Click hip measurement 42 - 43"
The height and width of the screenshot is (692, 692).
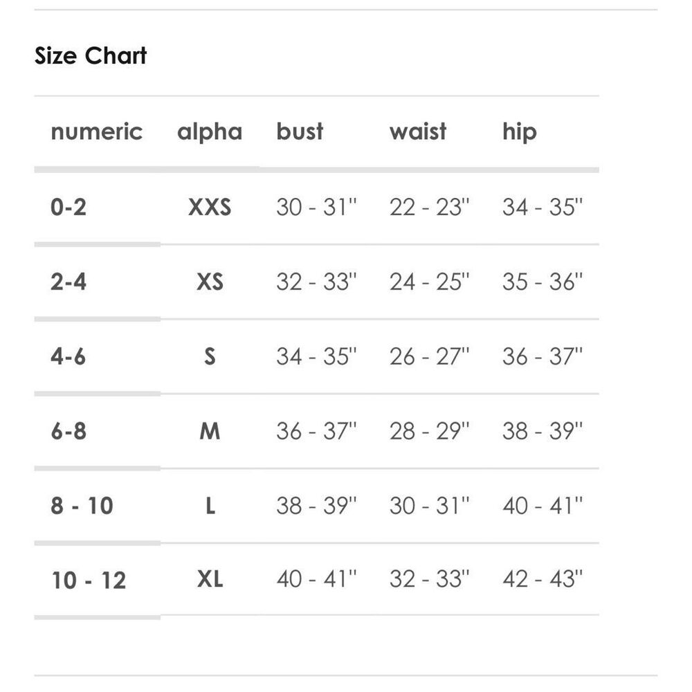543,579
